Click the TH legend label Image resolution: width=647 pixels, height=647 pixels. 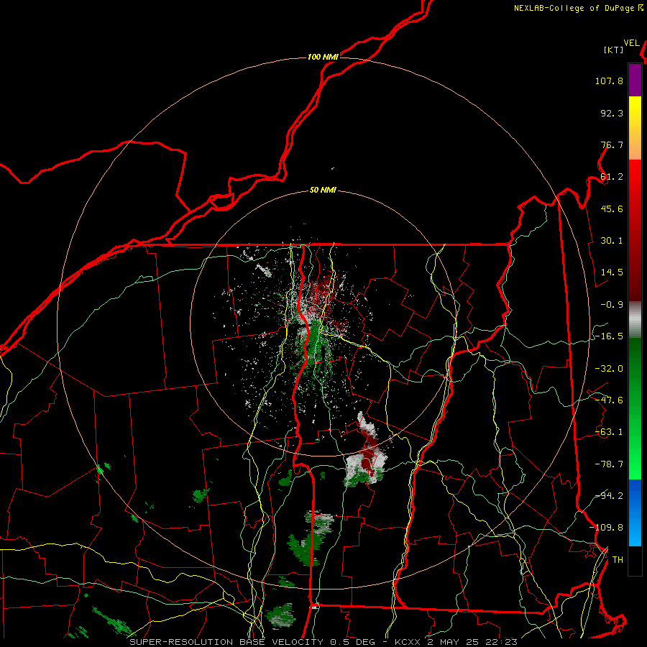pyautogui.click(x=618, y=560)
